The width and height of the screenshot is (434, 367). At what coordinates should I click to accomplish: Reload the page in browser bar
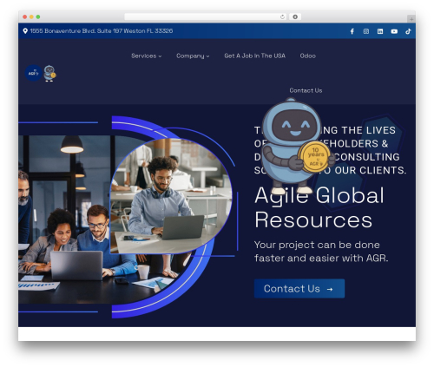282,16
